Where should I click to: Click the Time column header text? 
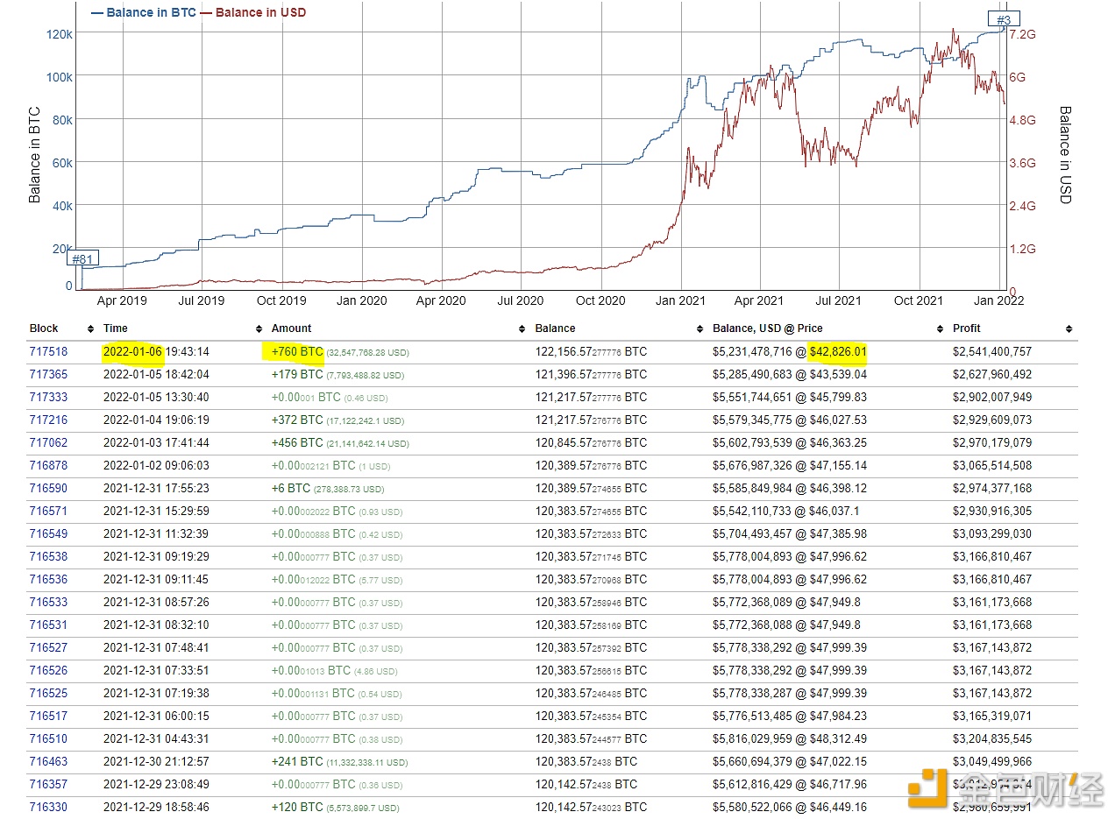click(116, 329)
